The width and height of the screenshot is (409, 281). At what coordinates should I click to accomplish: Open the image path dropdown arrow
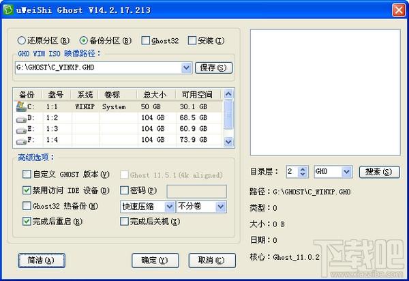pos(186,68)
